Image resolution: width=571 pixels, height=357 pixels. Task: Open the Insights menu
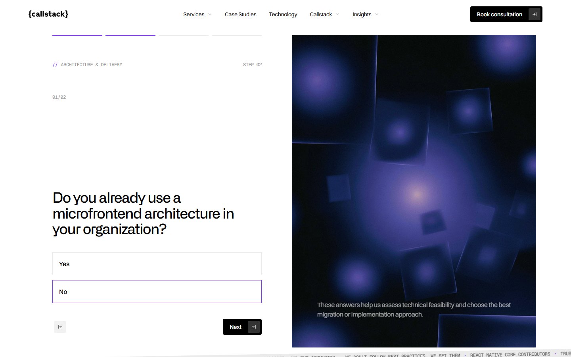[x=362, y=15]
